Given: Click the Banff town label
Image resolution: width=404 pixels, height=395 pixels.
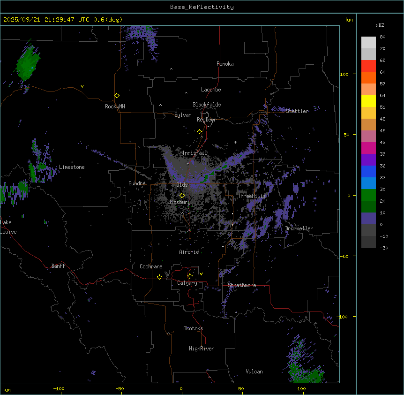Looking at the screenshot, I should (58, 266).
